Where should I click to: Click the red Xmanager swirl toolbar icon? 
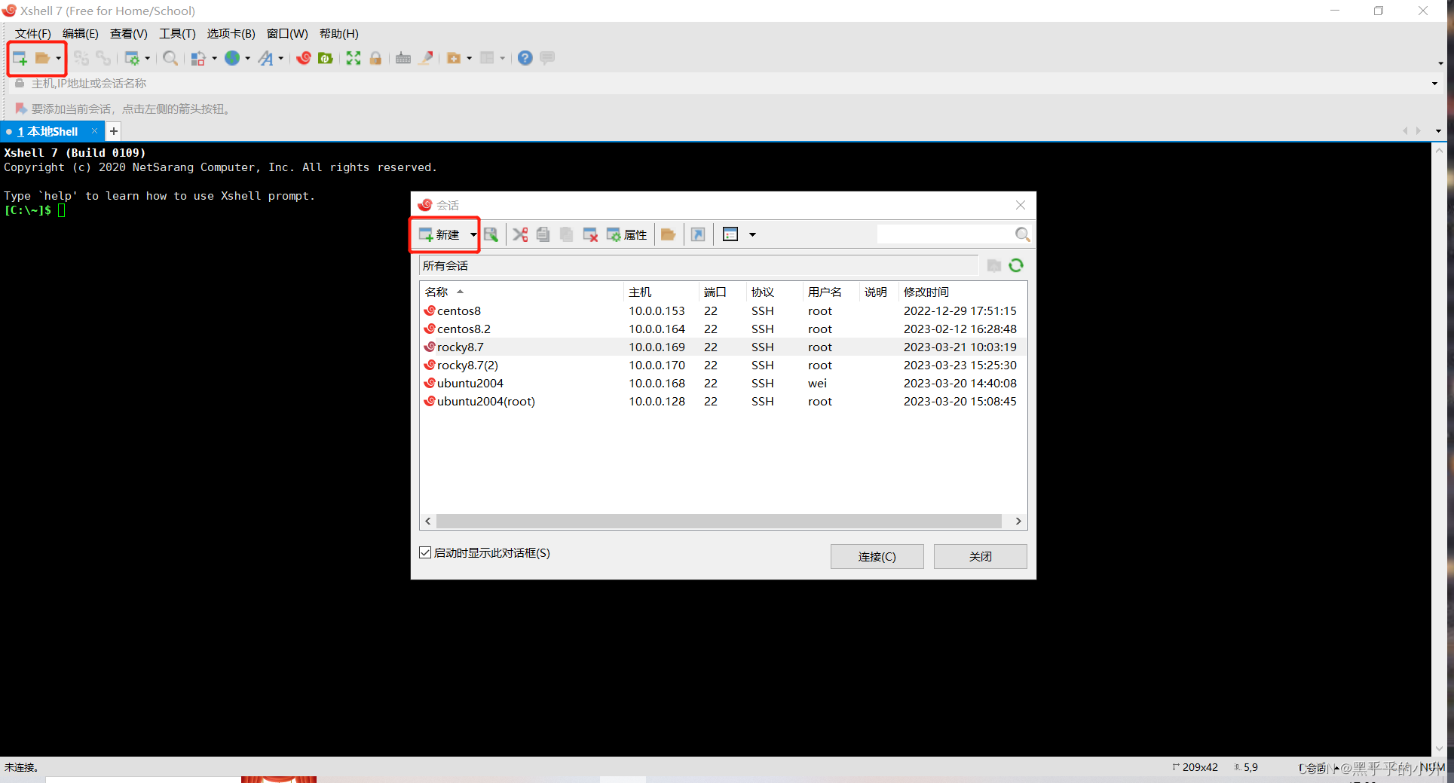[304, 58]
